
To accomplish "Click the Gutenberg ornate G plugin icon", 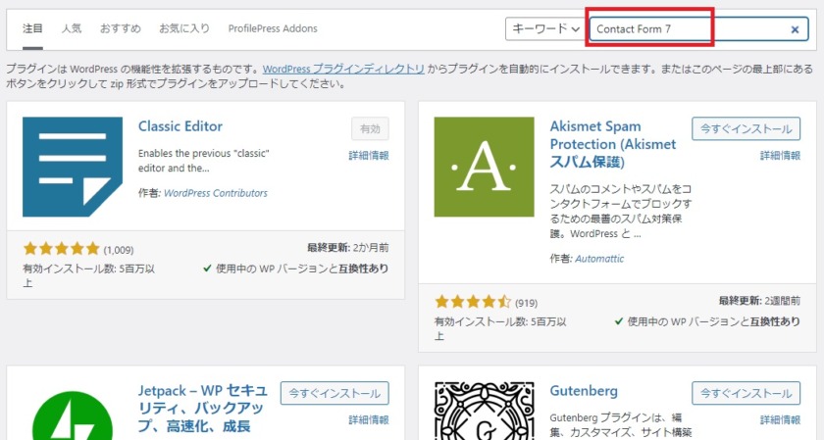I will click(x=484, y=412).
